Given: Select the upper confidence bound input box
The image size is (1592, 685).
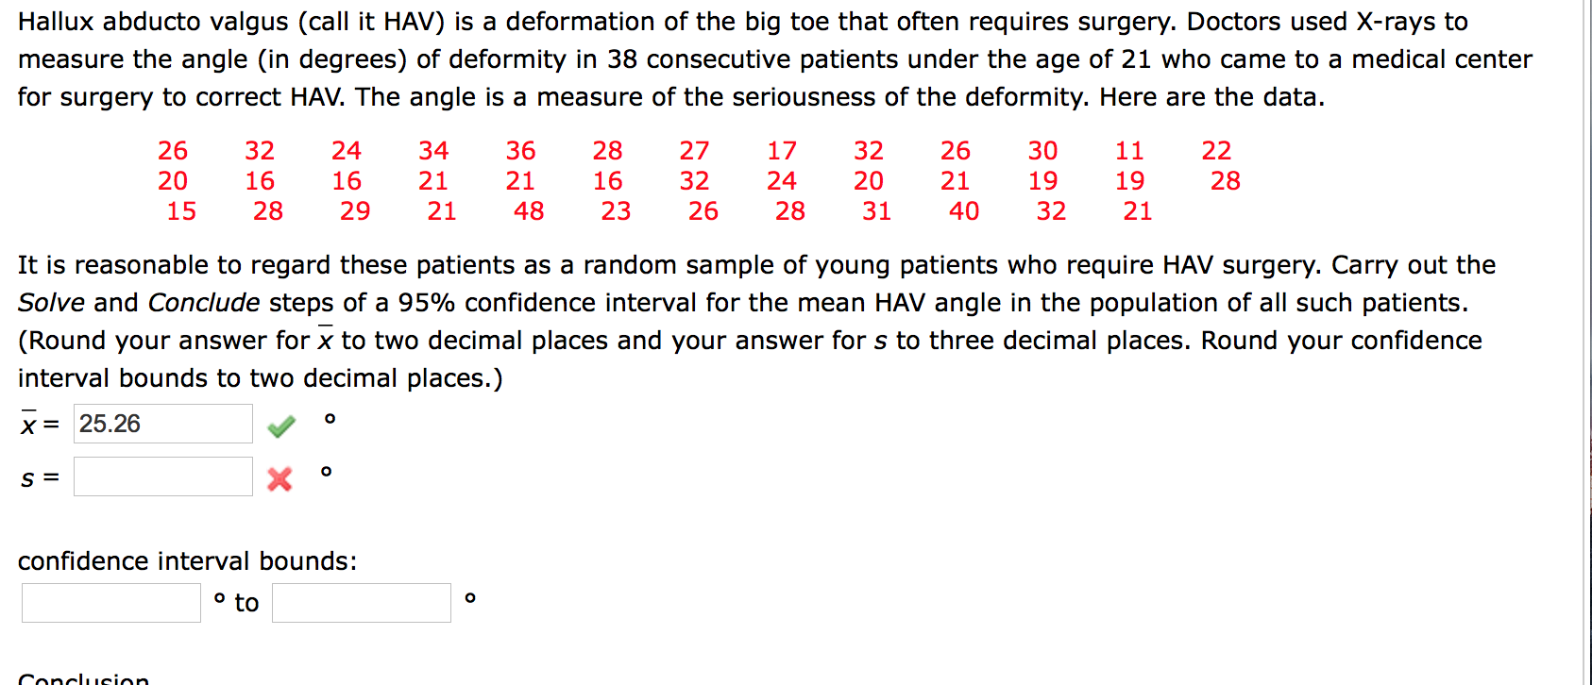Looking at the screenshot, I should (361, 601).
